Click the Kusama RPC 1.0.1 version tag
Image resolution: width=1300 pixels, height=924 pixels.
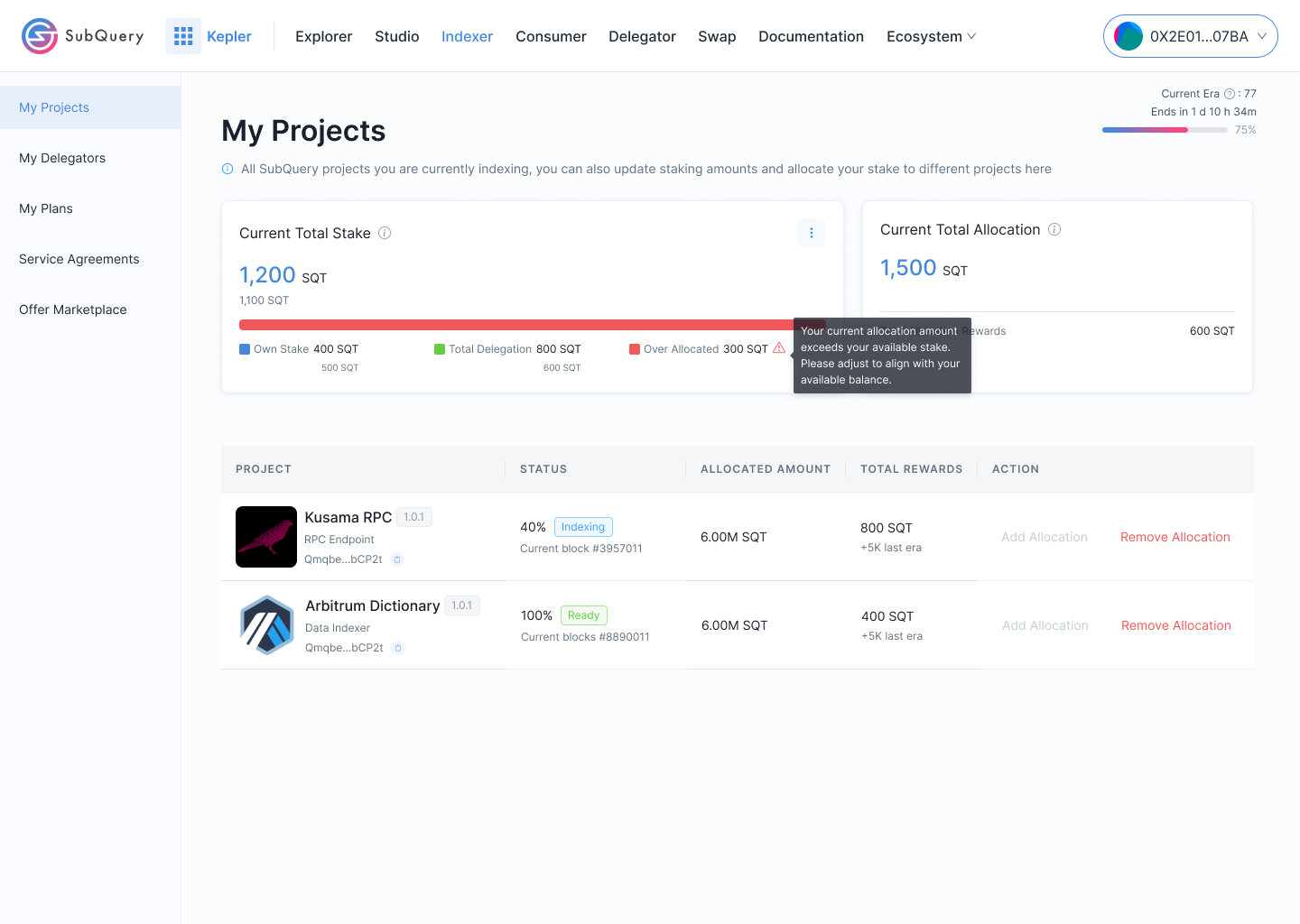[414, 517]
